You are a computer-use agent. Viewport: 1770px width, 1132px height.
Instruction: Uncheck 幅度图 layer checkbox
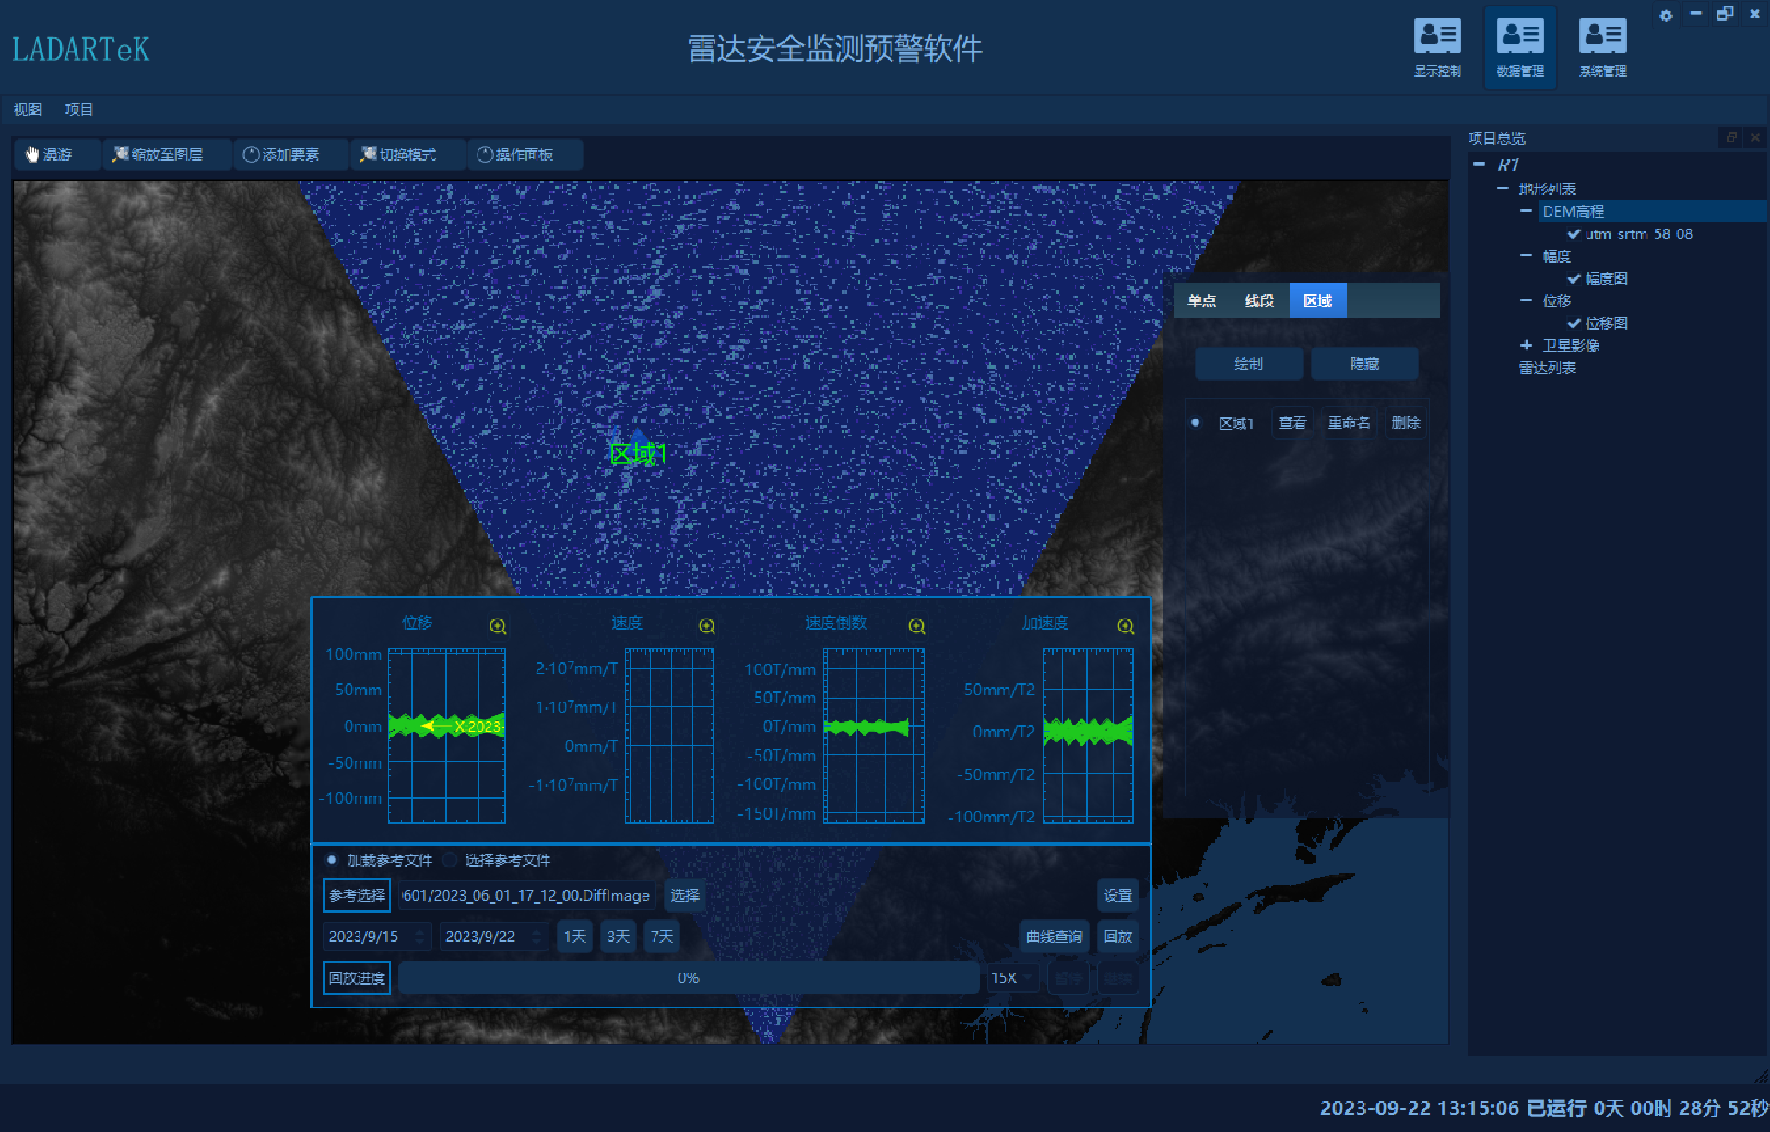coord(1574,278)
